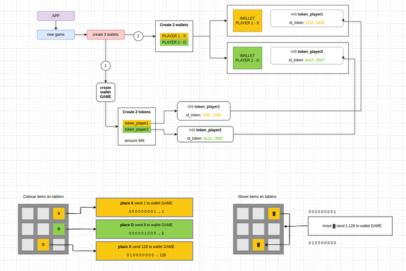Select '448 token_player2' box fed by Create 2 tokens
406x271 pixels.
tap(205, 134)
